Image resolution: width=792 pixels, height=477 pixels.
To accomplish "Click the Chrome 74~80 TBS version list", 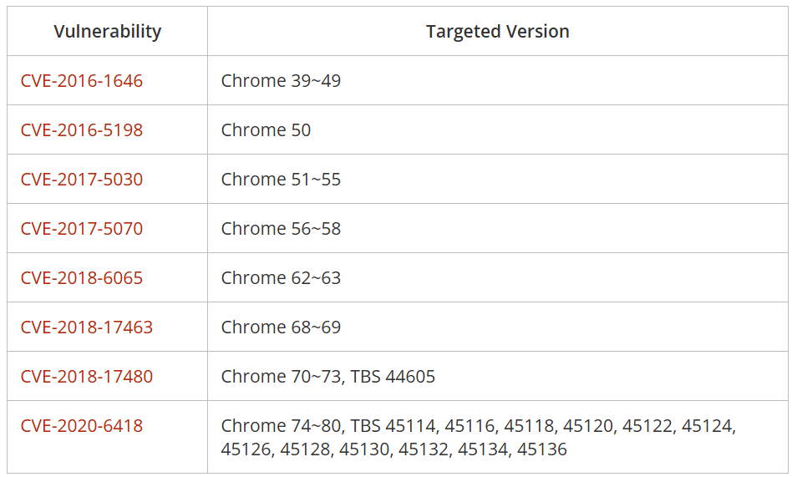I will [478, 426].
